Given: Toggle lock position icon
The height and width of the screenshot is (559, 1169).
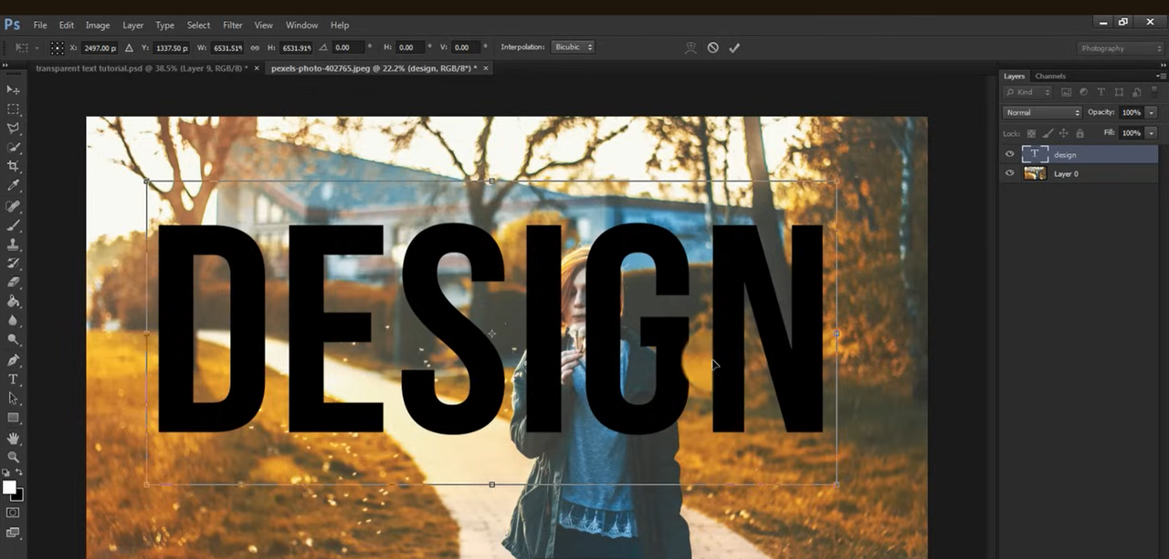Looking at the screenshot, I should (1064, 133).
